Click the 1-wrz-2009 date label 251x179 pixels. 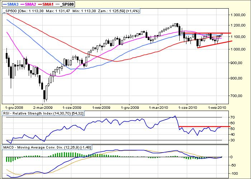[x=101, y=107]
